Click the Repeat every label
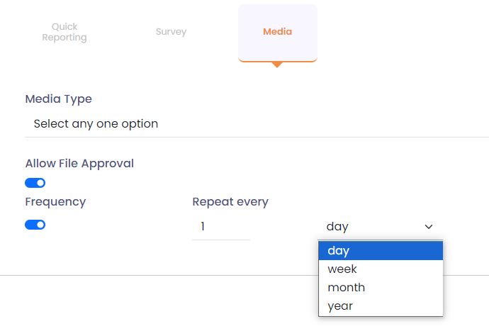This screenshot has height=331, width=489. coord(230,202)
